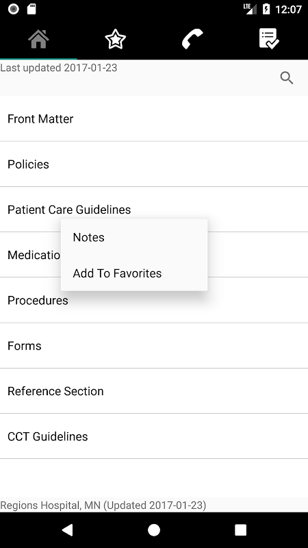Viewport: 308px width, 548px height.
Task: Open the Home tab icon
Action: pos(38,39)
